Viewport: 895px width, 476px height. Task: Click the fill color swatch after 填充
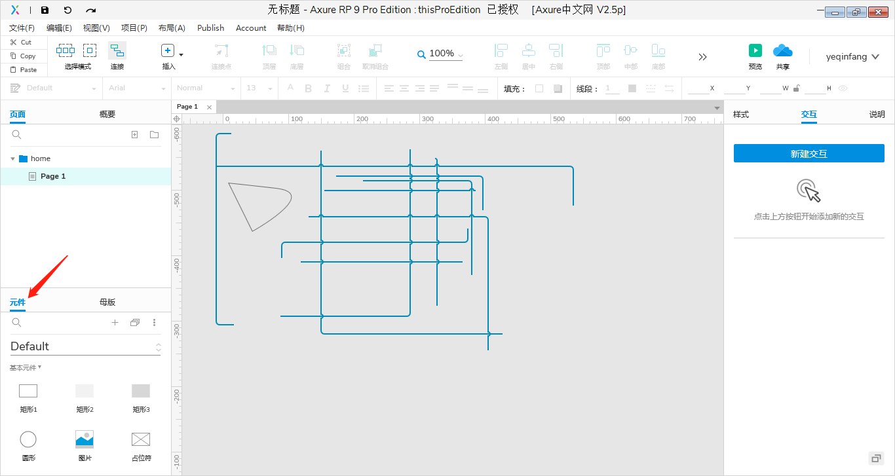click(x=539, y=88)
